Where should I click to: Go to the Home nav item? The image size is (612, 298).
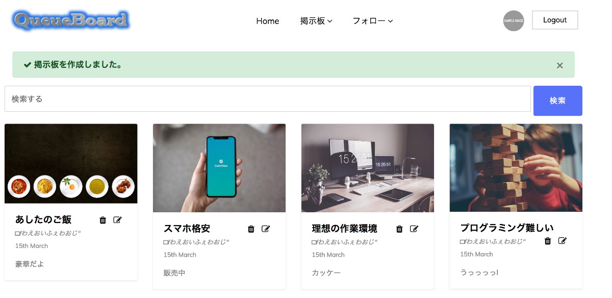point(268,21)
